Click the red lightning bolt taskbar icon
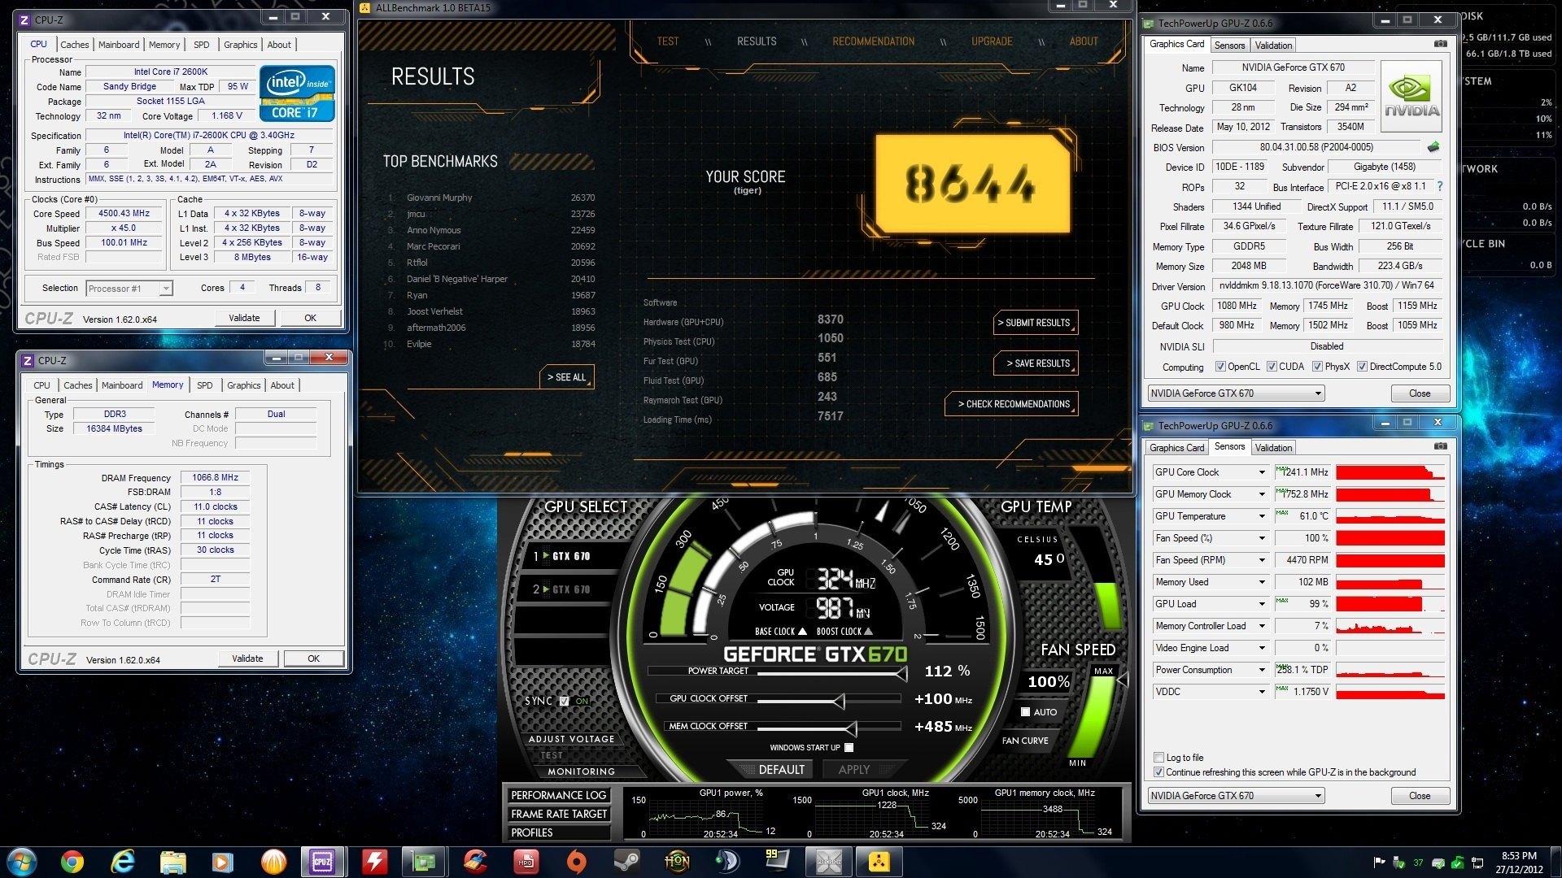 pyautogui.click(x=373, y=862)
